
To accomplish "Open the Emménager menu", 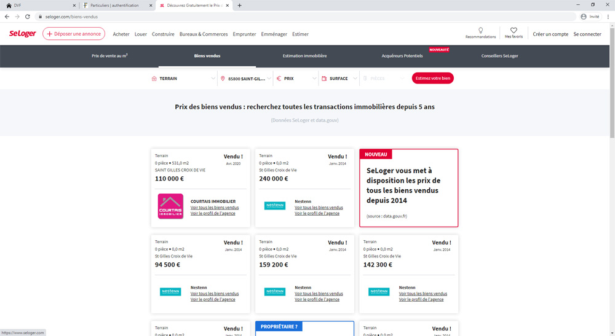I will pos(274,34).
